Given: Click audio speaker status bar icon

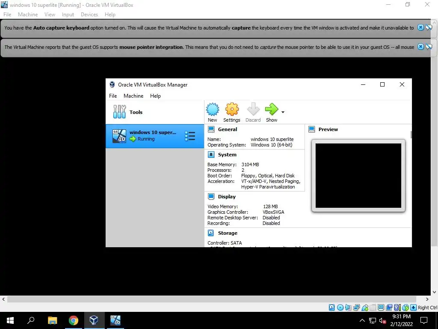Looking at the screenshot, I should 348,308.
